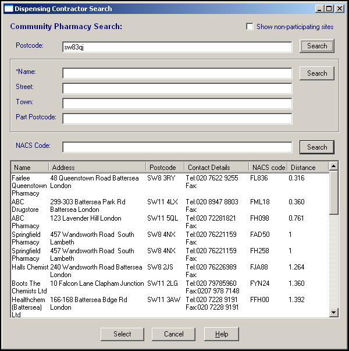Focus the Postcode input containing sw83qj
The height and width of the screenshot is (351, 349).
[x=177, y=47]
